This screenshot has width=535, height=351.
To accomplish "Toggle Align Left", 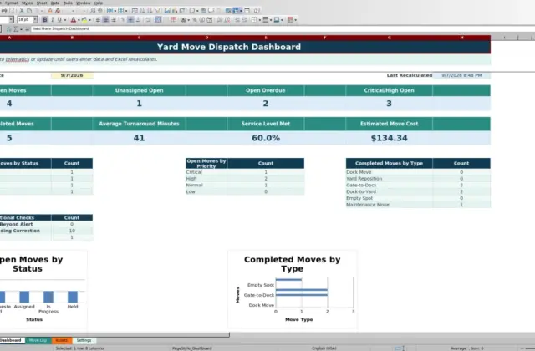I will (98, 20).
